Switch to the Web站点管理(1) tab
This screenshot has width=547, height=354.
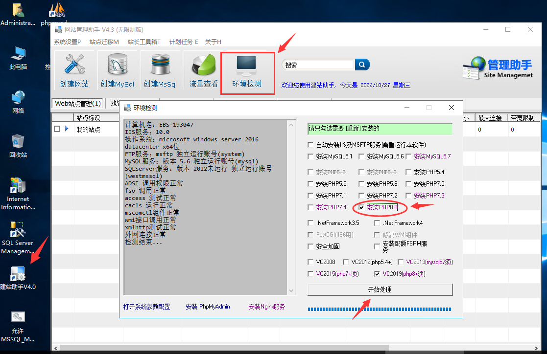pyautogui.click(x=78, y=104)
